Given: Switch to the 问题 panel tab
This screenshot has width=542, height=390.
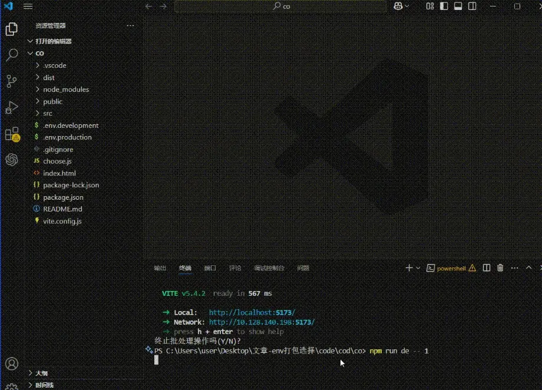Looking at the screenshot, I should tap(303, 268).
